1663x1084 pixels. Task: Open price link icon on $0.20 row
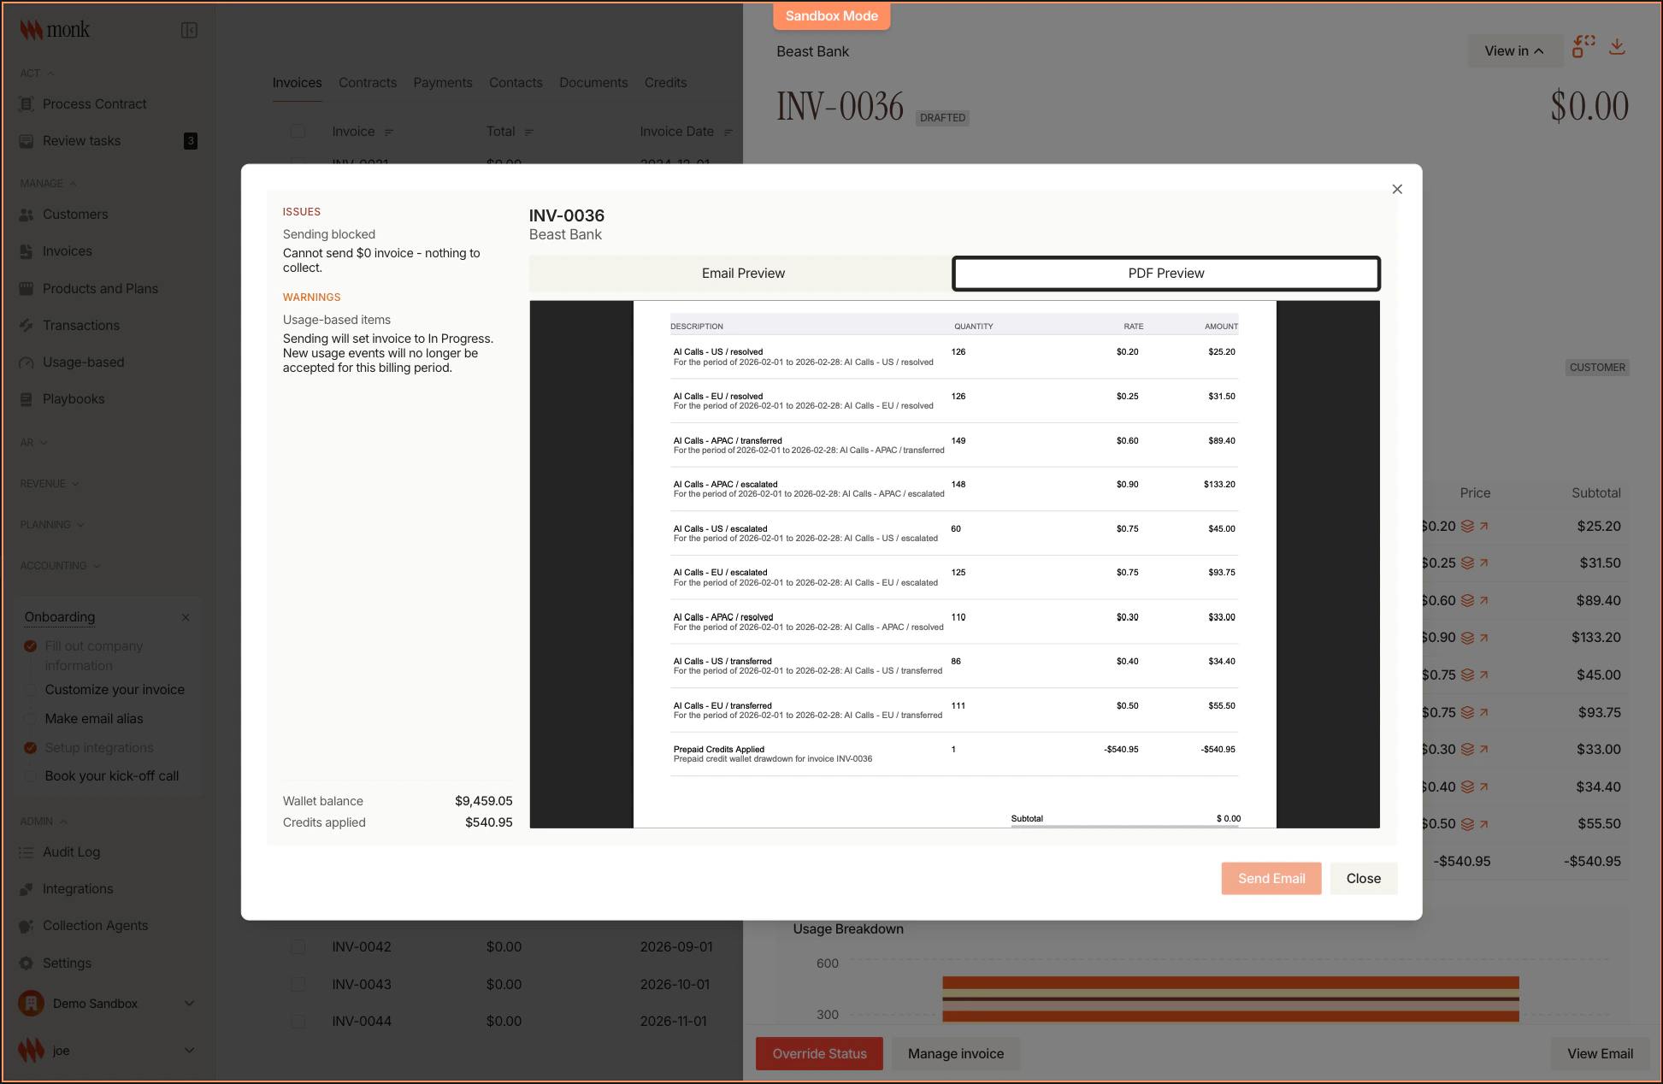1483,527
